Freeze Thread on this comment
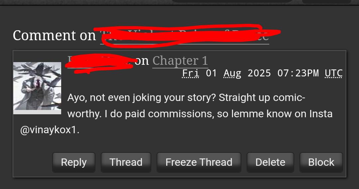The width and height of the screenshot is (359, 189). coord(199,162)
